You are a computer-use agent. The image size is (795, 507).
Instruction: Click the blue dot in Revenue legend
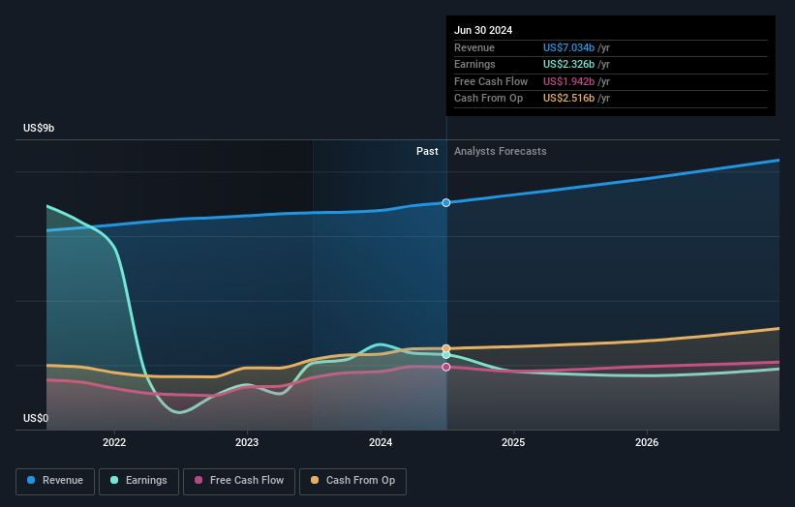coord(32,481)
